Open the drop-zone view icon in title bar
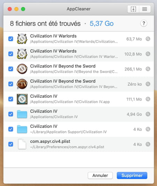 pos(133,9)
